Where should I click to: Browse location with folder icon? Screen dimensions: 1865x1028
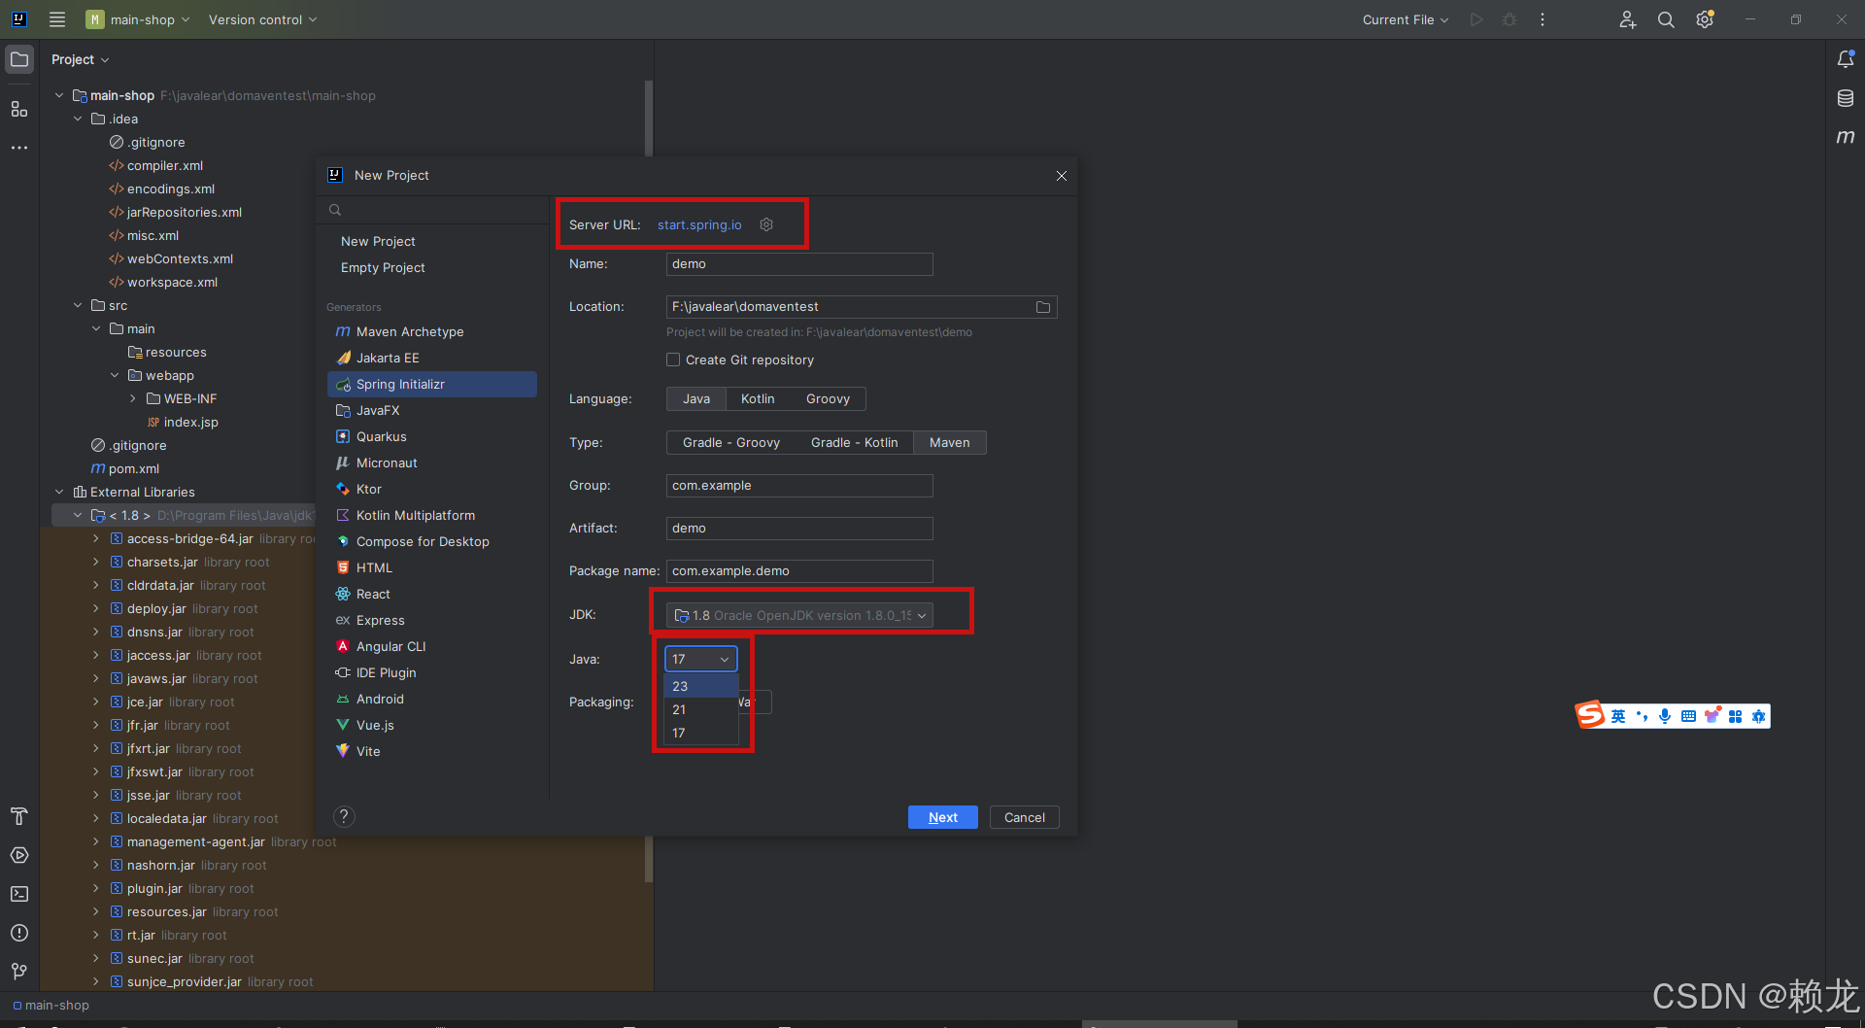coord(1043,307)
